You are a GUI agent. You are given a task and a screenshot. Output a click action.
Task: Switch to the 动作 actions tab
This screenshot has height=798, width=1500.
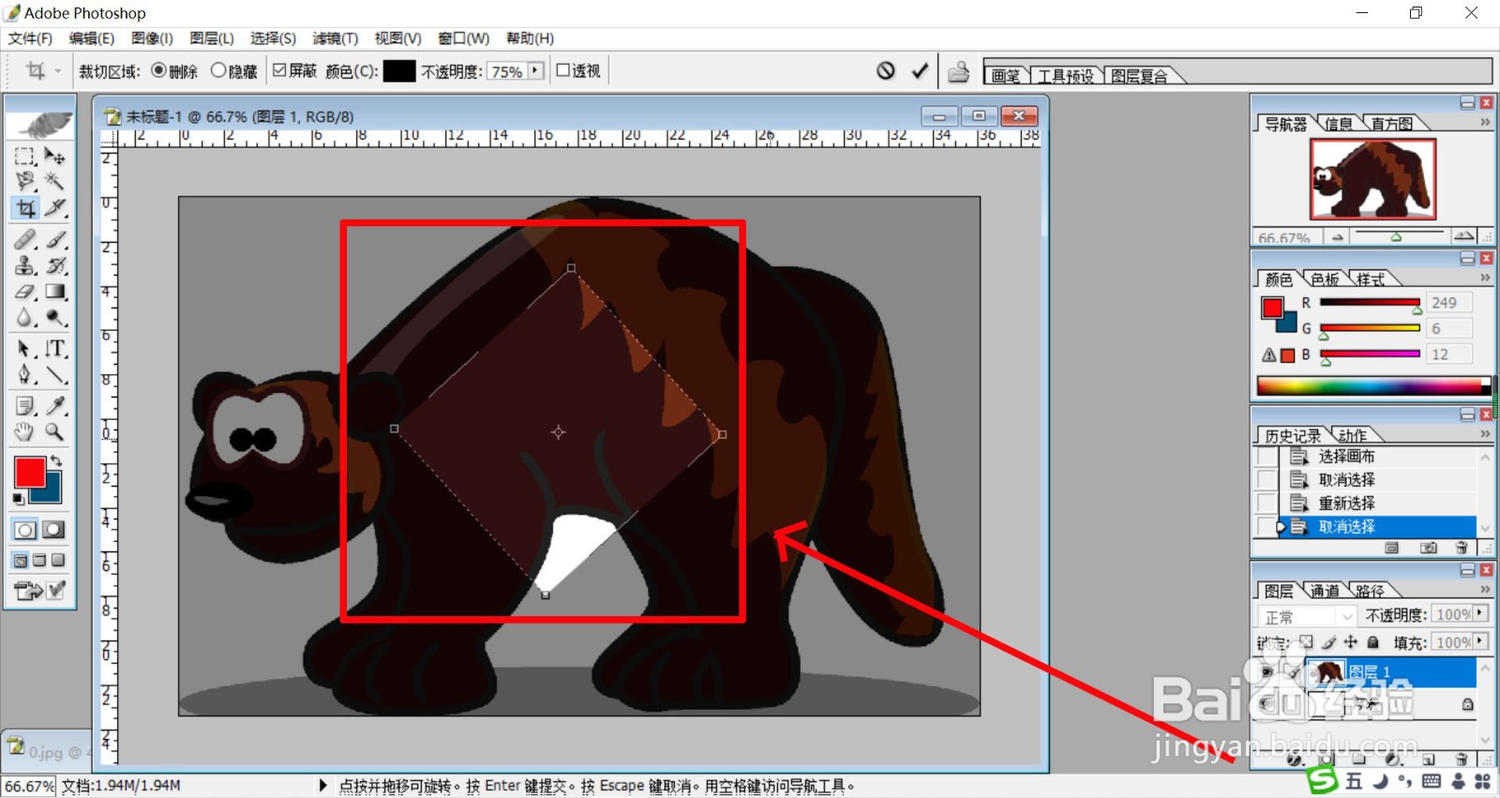(1352, 436)
